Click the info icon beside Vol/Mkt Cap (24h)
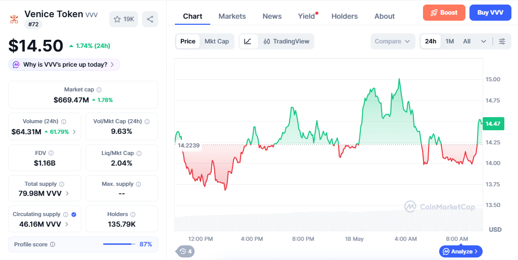Image resolution: width=518 pixels, height=260 pixels. 147,122
